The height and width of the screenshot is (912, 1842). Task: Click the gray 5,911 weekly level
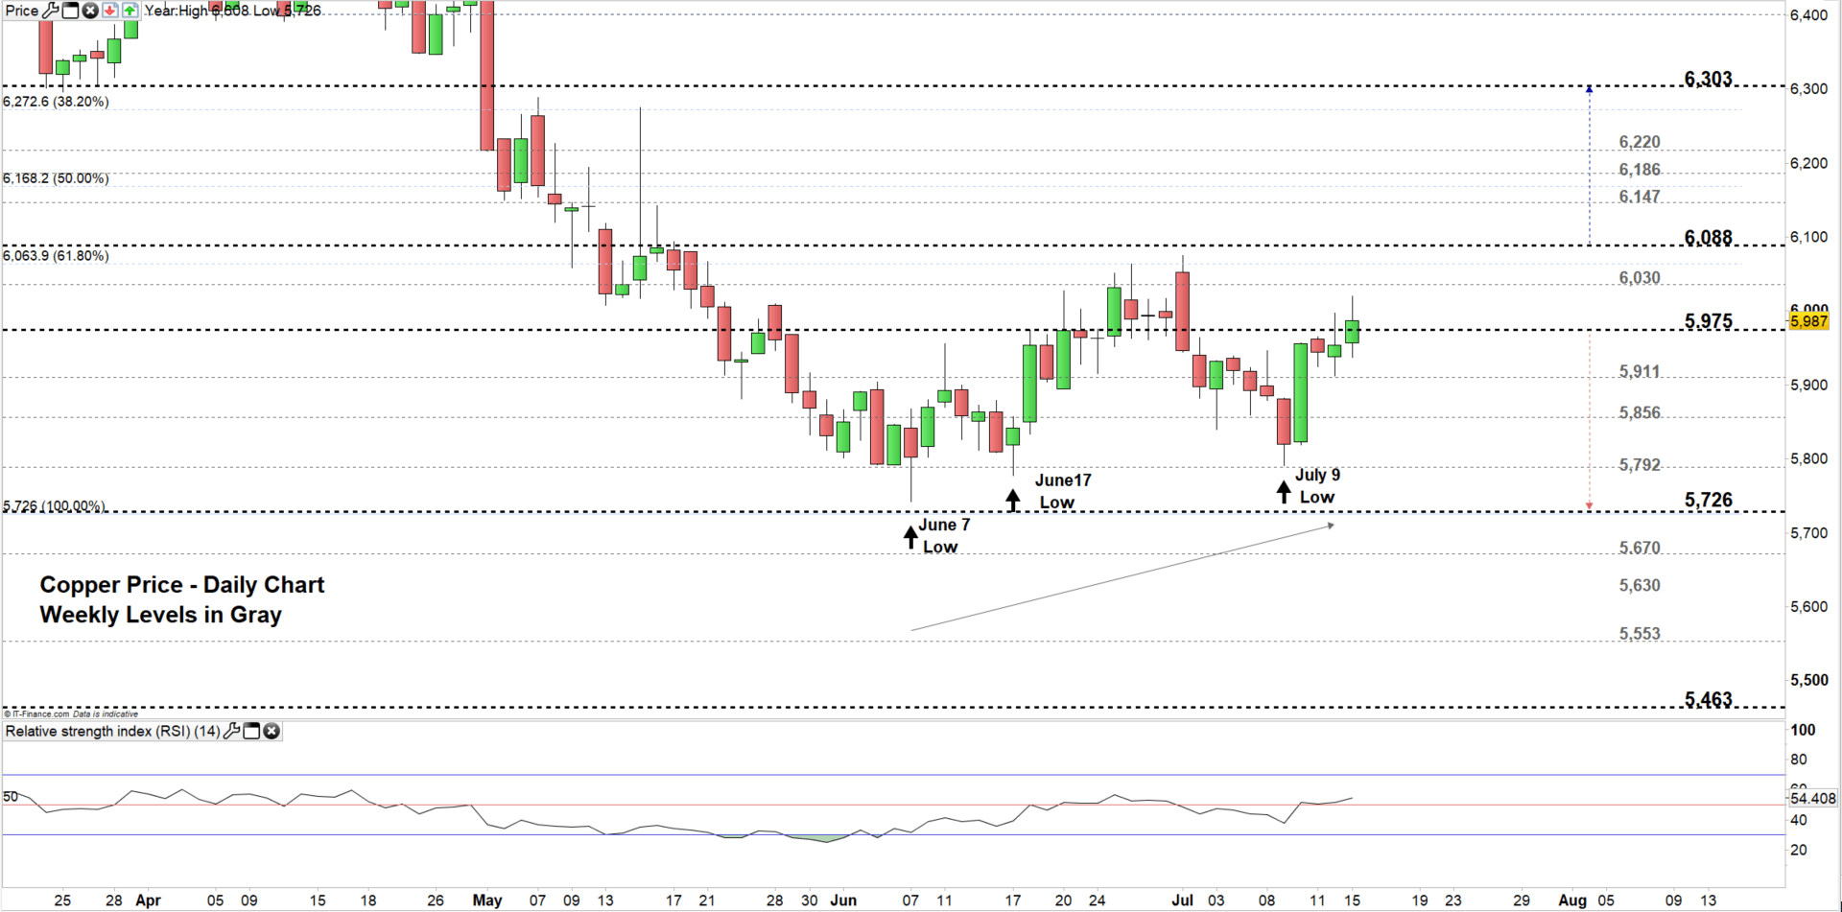point(1640,371)
